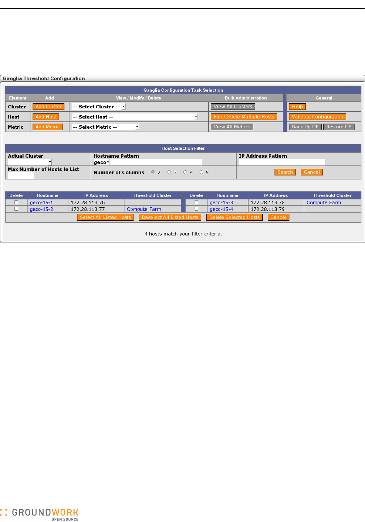Open Compute Farm link for geco-15-2

tap(144, 209)
